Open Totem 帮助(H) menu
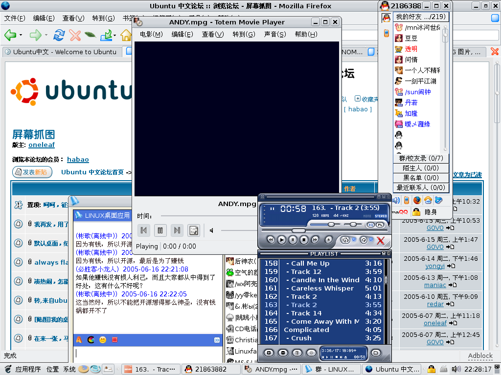This screenshot has width=501, height=375. 306,34
